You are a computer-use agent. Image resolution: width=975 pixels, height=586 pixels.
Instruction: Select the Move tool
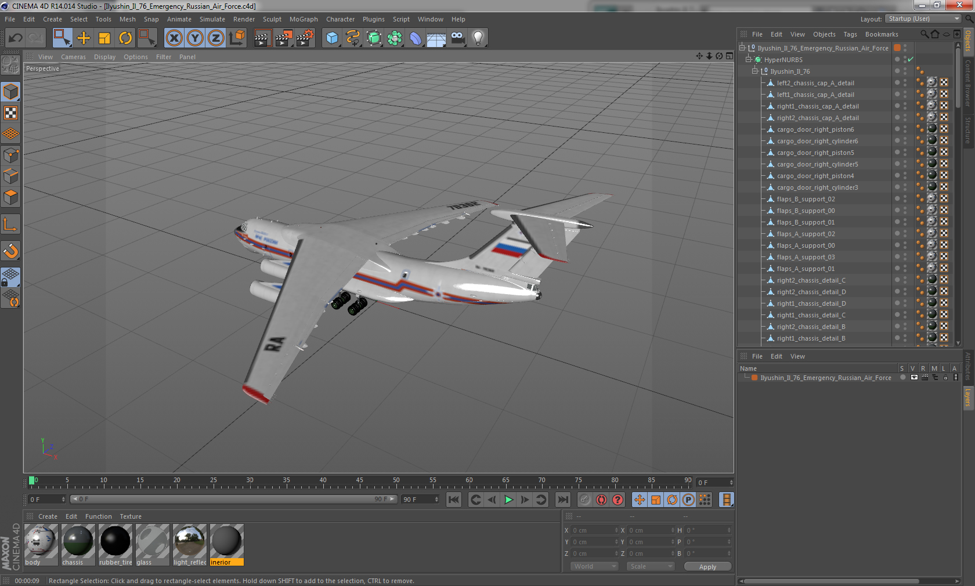tap(84, 38)
